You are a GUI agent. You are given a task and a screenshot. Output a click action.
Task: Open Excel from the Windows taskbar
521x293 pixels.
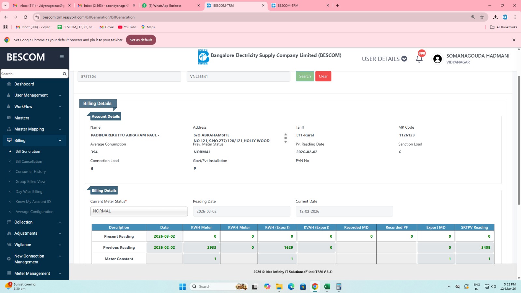(x=327, y=286)
